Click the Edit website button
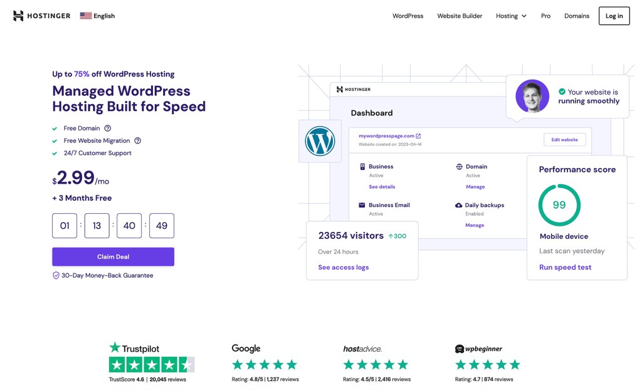The image size is (642, 390). tap(565, 140)
